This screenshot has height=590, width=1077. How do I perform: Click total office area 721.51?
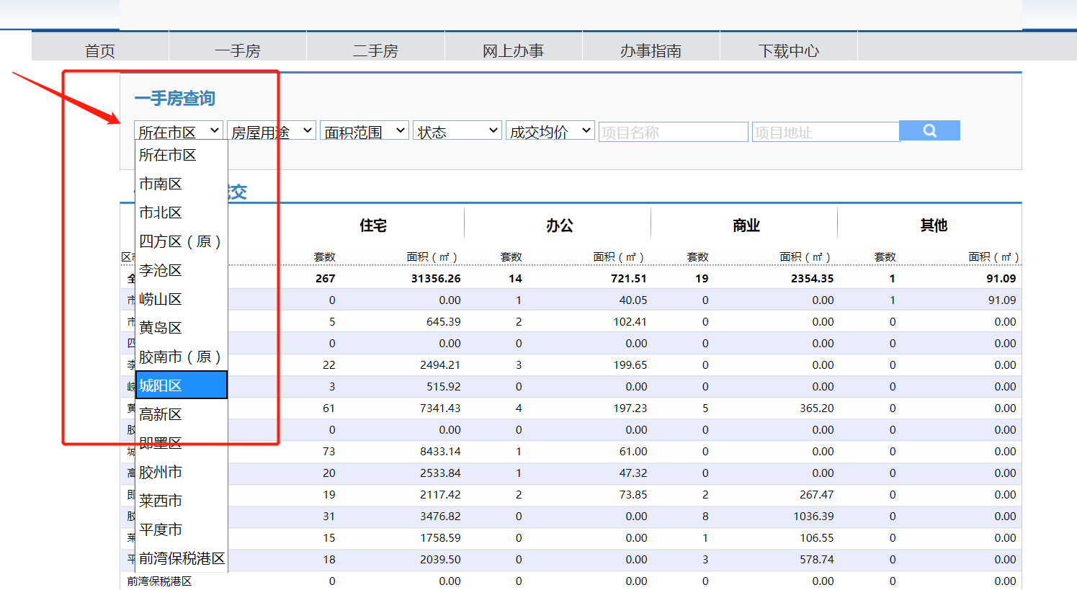point(629,278)
